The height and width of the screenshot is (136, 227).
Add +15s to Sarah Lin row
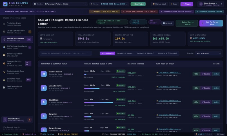[196, 116]
